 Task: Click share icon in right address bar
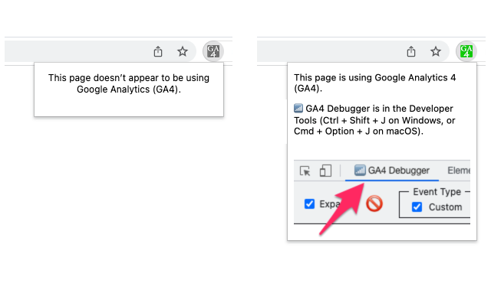[x=411, y=51]
